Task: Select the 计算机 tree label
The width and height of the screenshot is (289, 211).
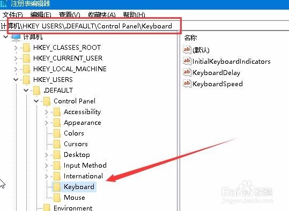Action: pos(33,37)
